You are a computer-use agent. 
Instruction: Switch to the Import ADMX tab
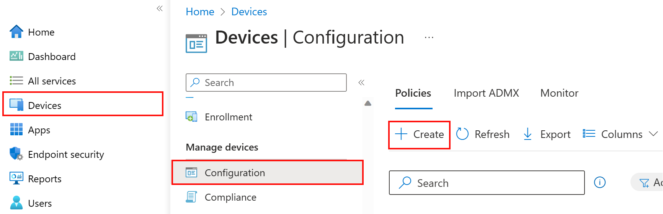[486, 93]
